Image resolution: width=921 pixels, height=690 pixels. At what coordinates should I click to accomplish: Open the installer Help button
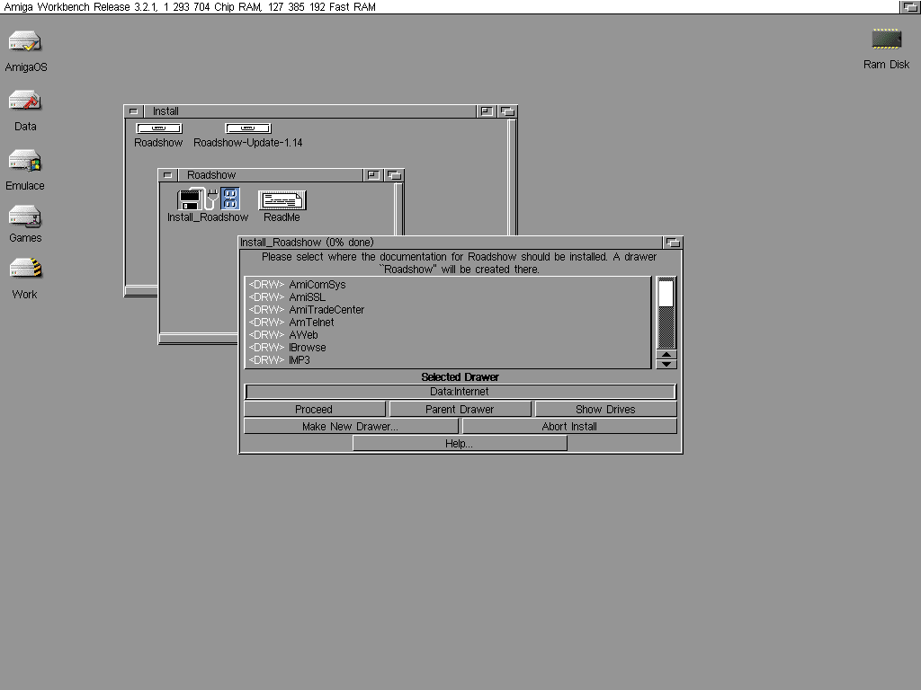(459, 444)
